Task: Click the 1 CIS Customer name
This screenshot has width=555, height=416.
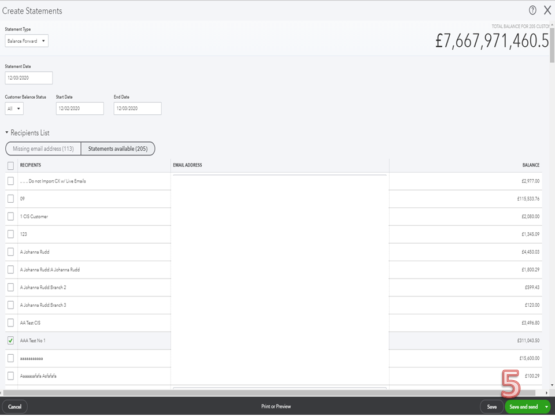Action: (x=34, y=217)
